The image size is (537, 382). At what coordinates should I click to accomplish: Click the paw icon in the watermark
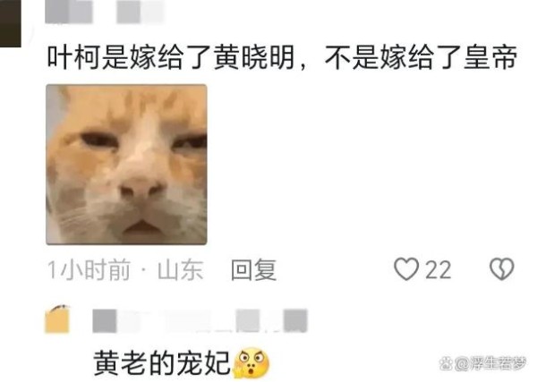(447, 364)
